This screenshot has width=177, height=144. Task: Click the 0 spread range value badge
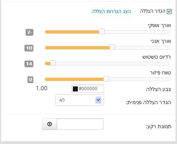coord(30,80)
